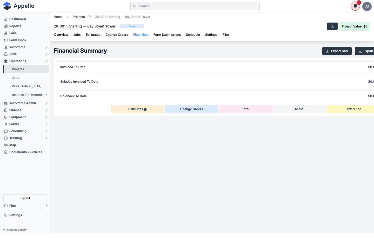This screenshot has width=374, height=238.
Task: Click the Invoiced To Date row
Action: (215, 67)
